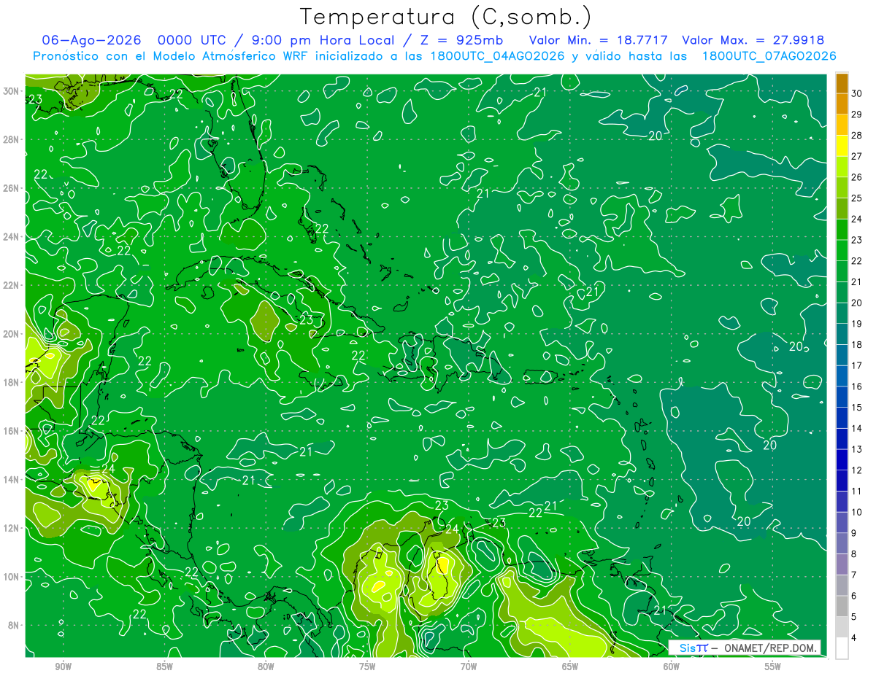Click the "Valor Max. = 27.9918" reading

click(753, 41)
